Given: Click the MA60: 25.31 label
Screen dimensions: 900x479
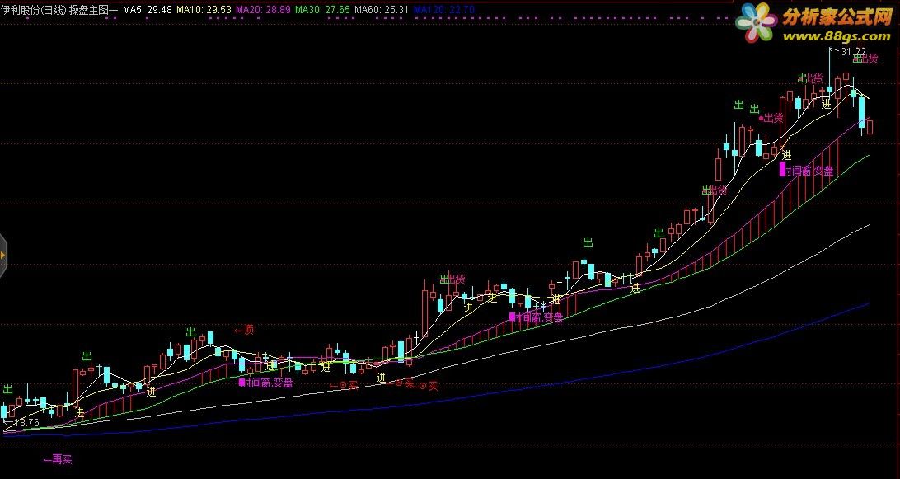Looking at the screenshot, I should [382, 10].
